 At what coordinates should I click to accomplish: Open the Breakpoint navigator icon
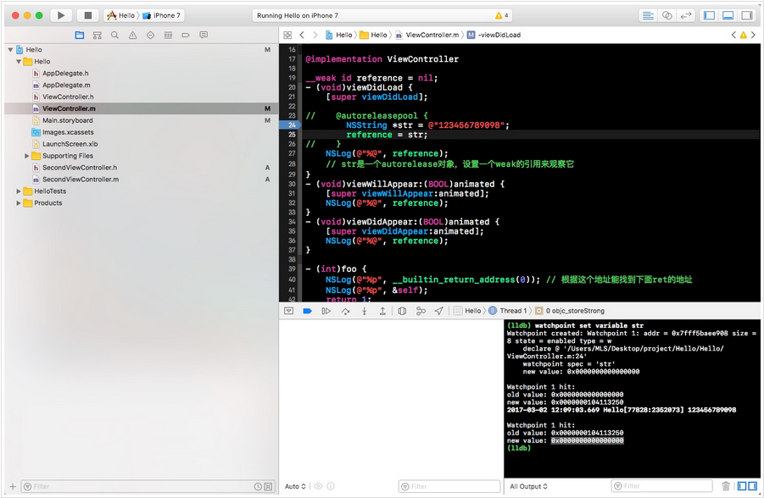click(x=186, y=36)
